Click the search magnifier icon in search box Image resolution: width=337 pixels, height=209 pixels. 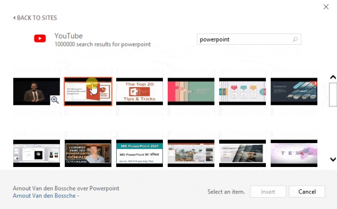[295, 39]
